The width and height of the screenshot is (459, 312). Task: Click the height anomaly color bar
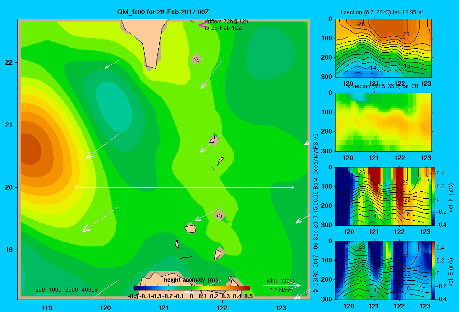pyautogui.click(x=192, y=288)
